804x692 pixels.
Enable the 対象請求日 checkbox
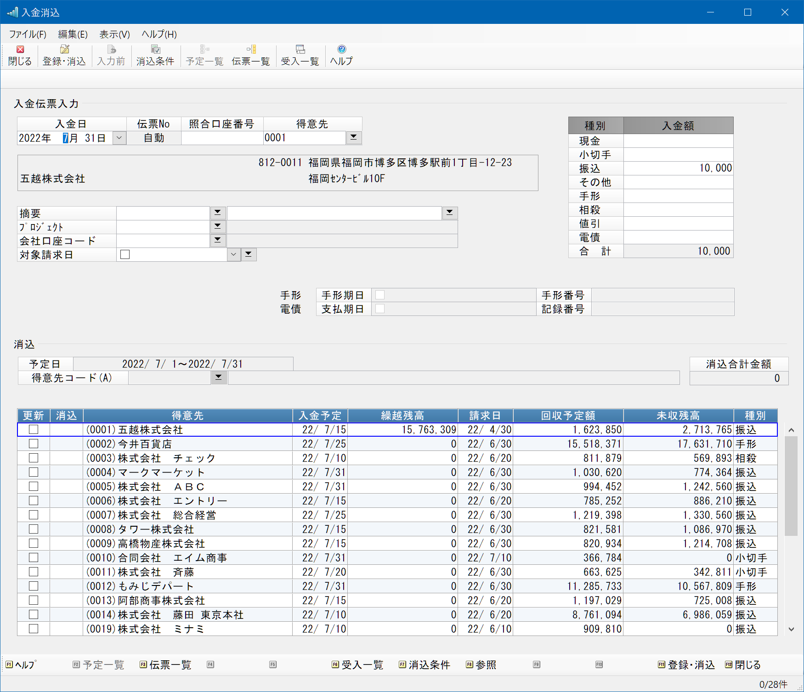(x=125, y=254)
